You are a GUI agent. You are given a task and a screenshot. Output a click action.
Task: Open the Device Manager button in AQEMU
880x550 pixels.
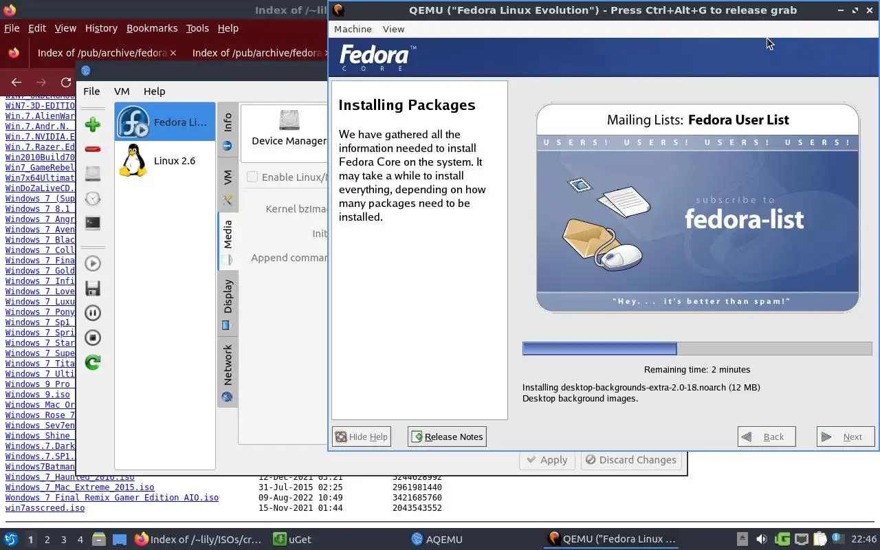[x=289, y=128]
